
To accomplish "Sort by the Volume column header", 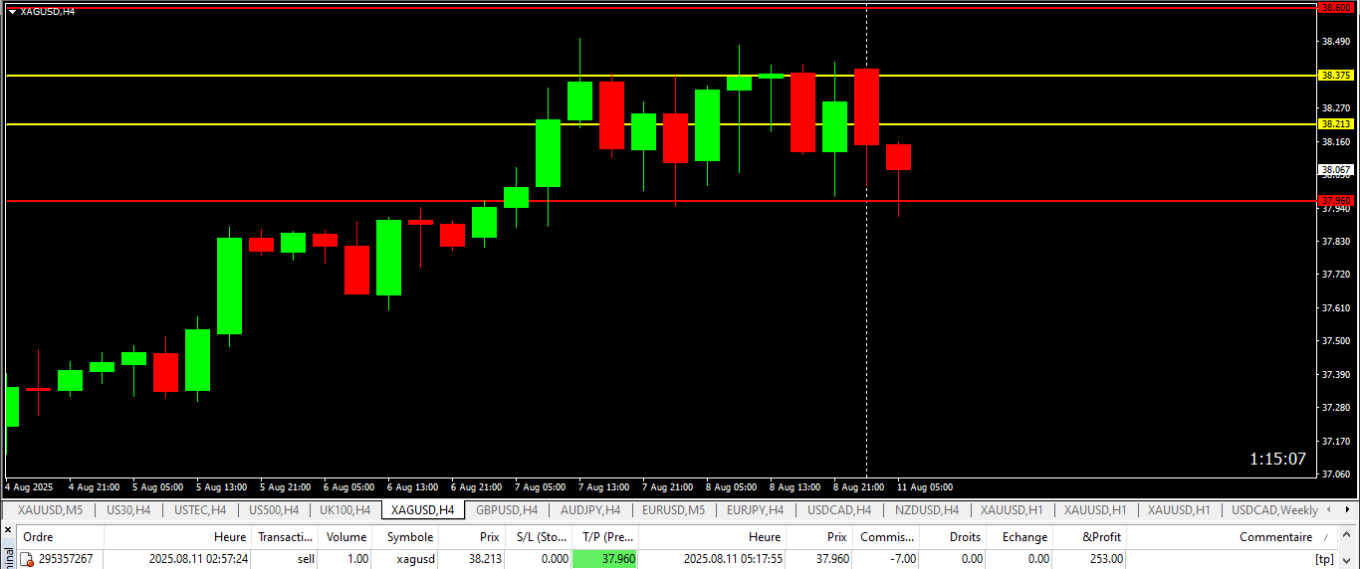I will (345, 537).
